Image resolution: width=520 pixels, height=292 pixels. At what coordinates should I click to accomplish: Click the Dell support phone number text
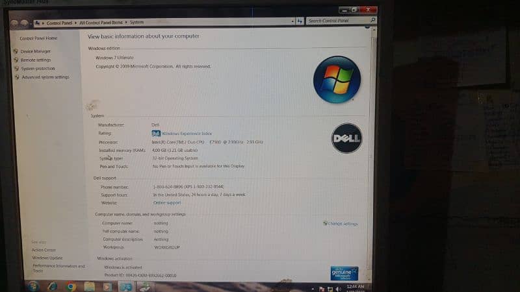(188, 187)
